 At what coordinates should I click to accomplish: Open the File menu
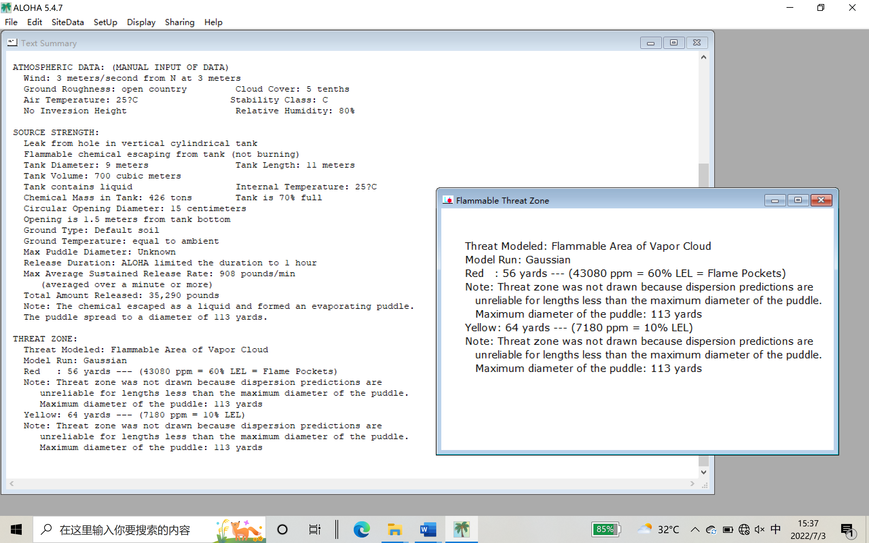click(11, 22)
